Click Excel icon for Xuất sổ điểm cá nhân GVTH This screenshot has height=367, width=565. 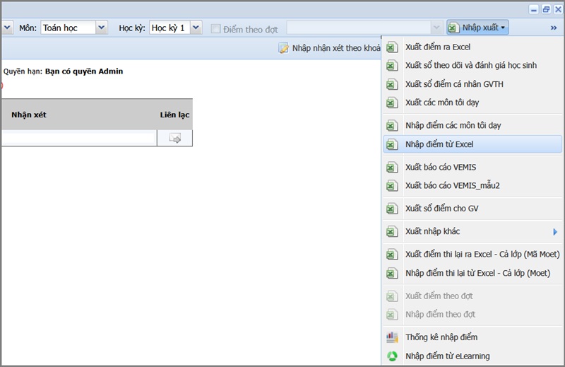coord(392,84)
